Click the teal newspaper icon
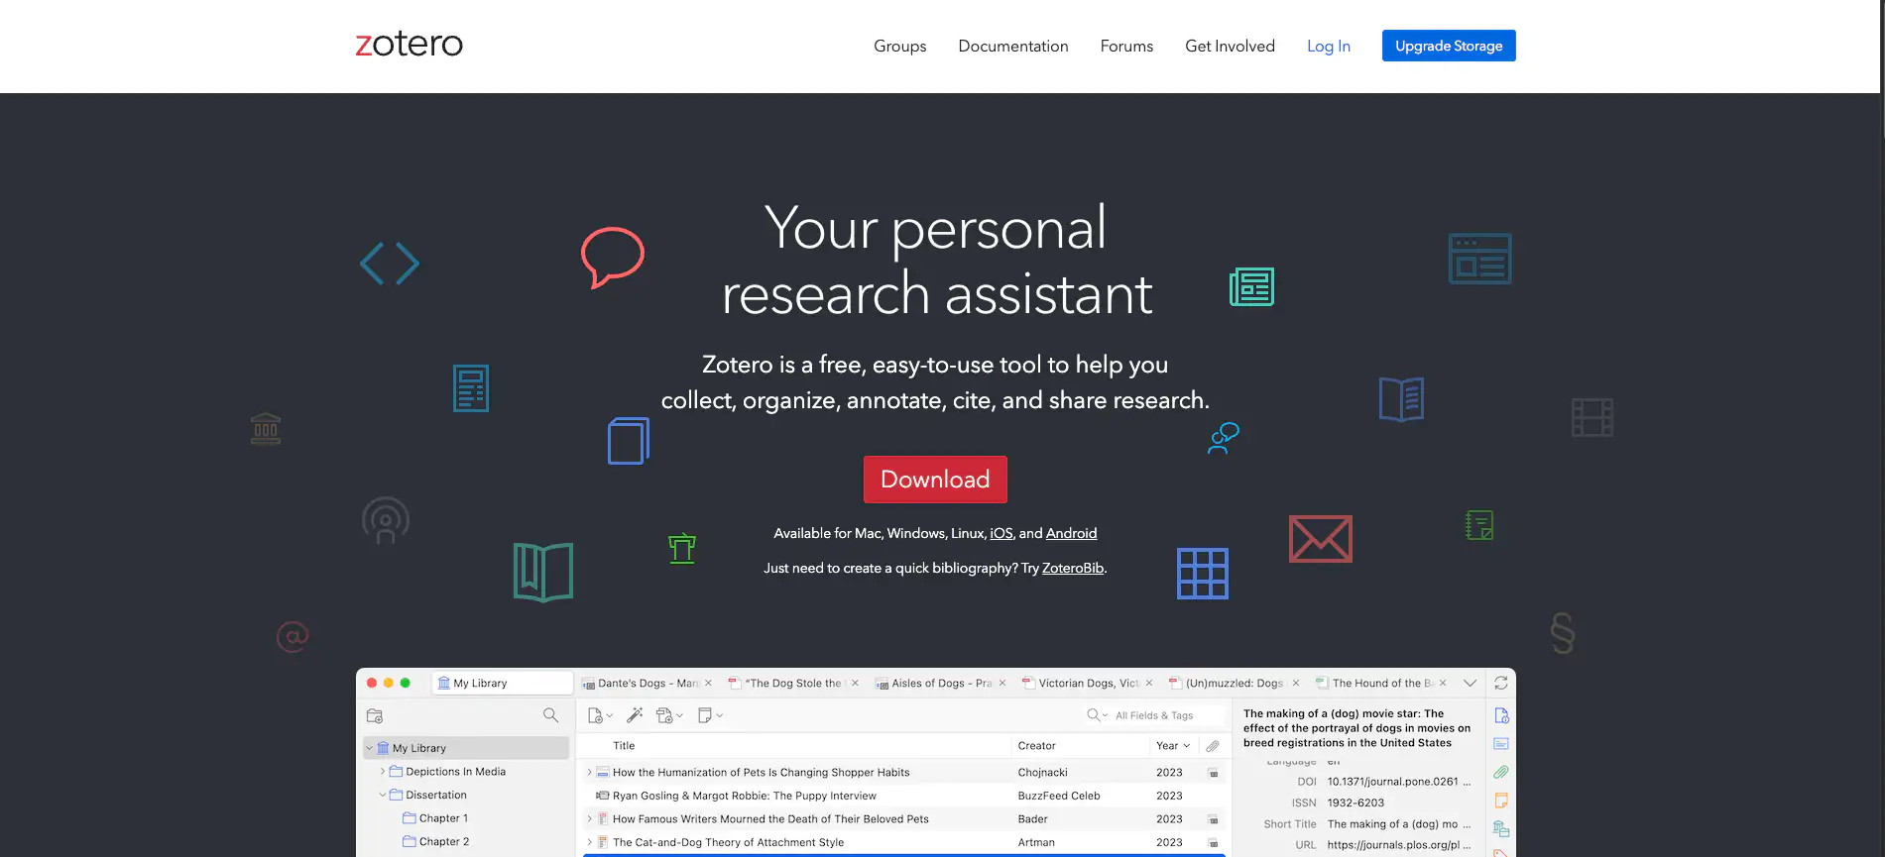Image resolution: width=1885 pixels, height=857 pixels. [x=1251, y=287]
